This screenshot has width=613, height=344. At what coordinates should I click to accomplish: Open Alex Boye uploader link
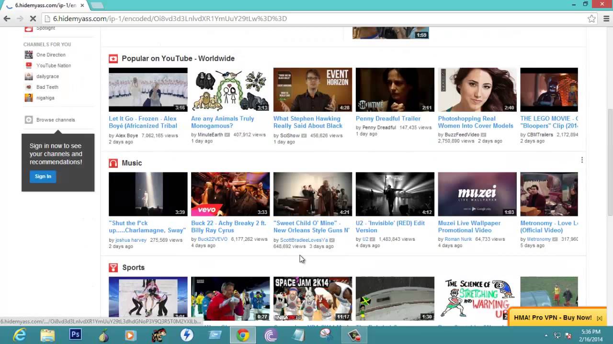coord(126,136)
